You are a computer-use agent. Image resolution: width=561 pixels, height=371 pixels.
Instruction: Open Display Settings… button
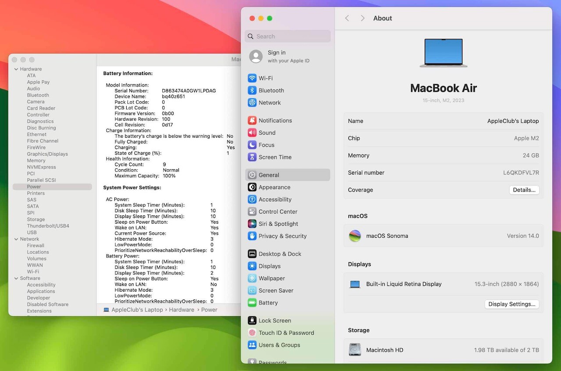pos(512,304)
